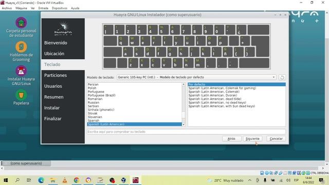Select Spanish (Latin American, Dvorak) variant
This screenshot has width=329, height=185.
point(213,95)
